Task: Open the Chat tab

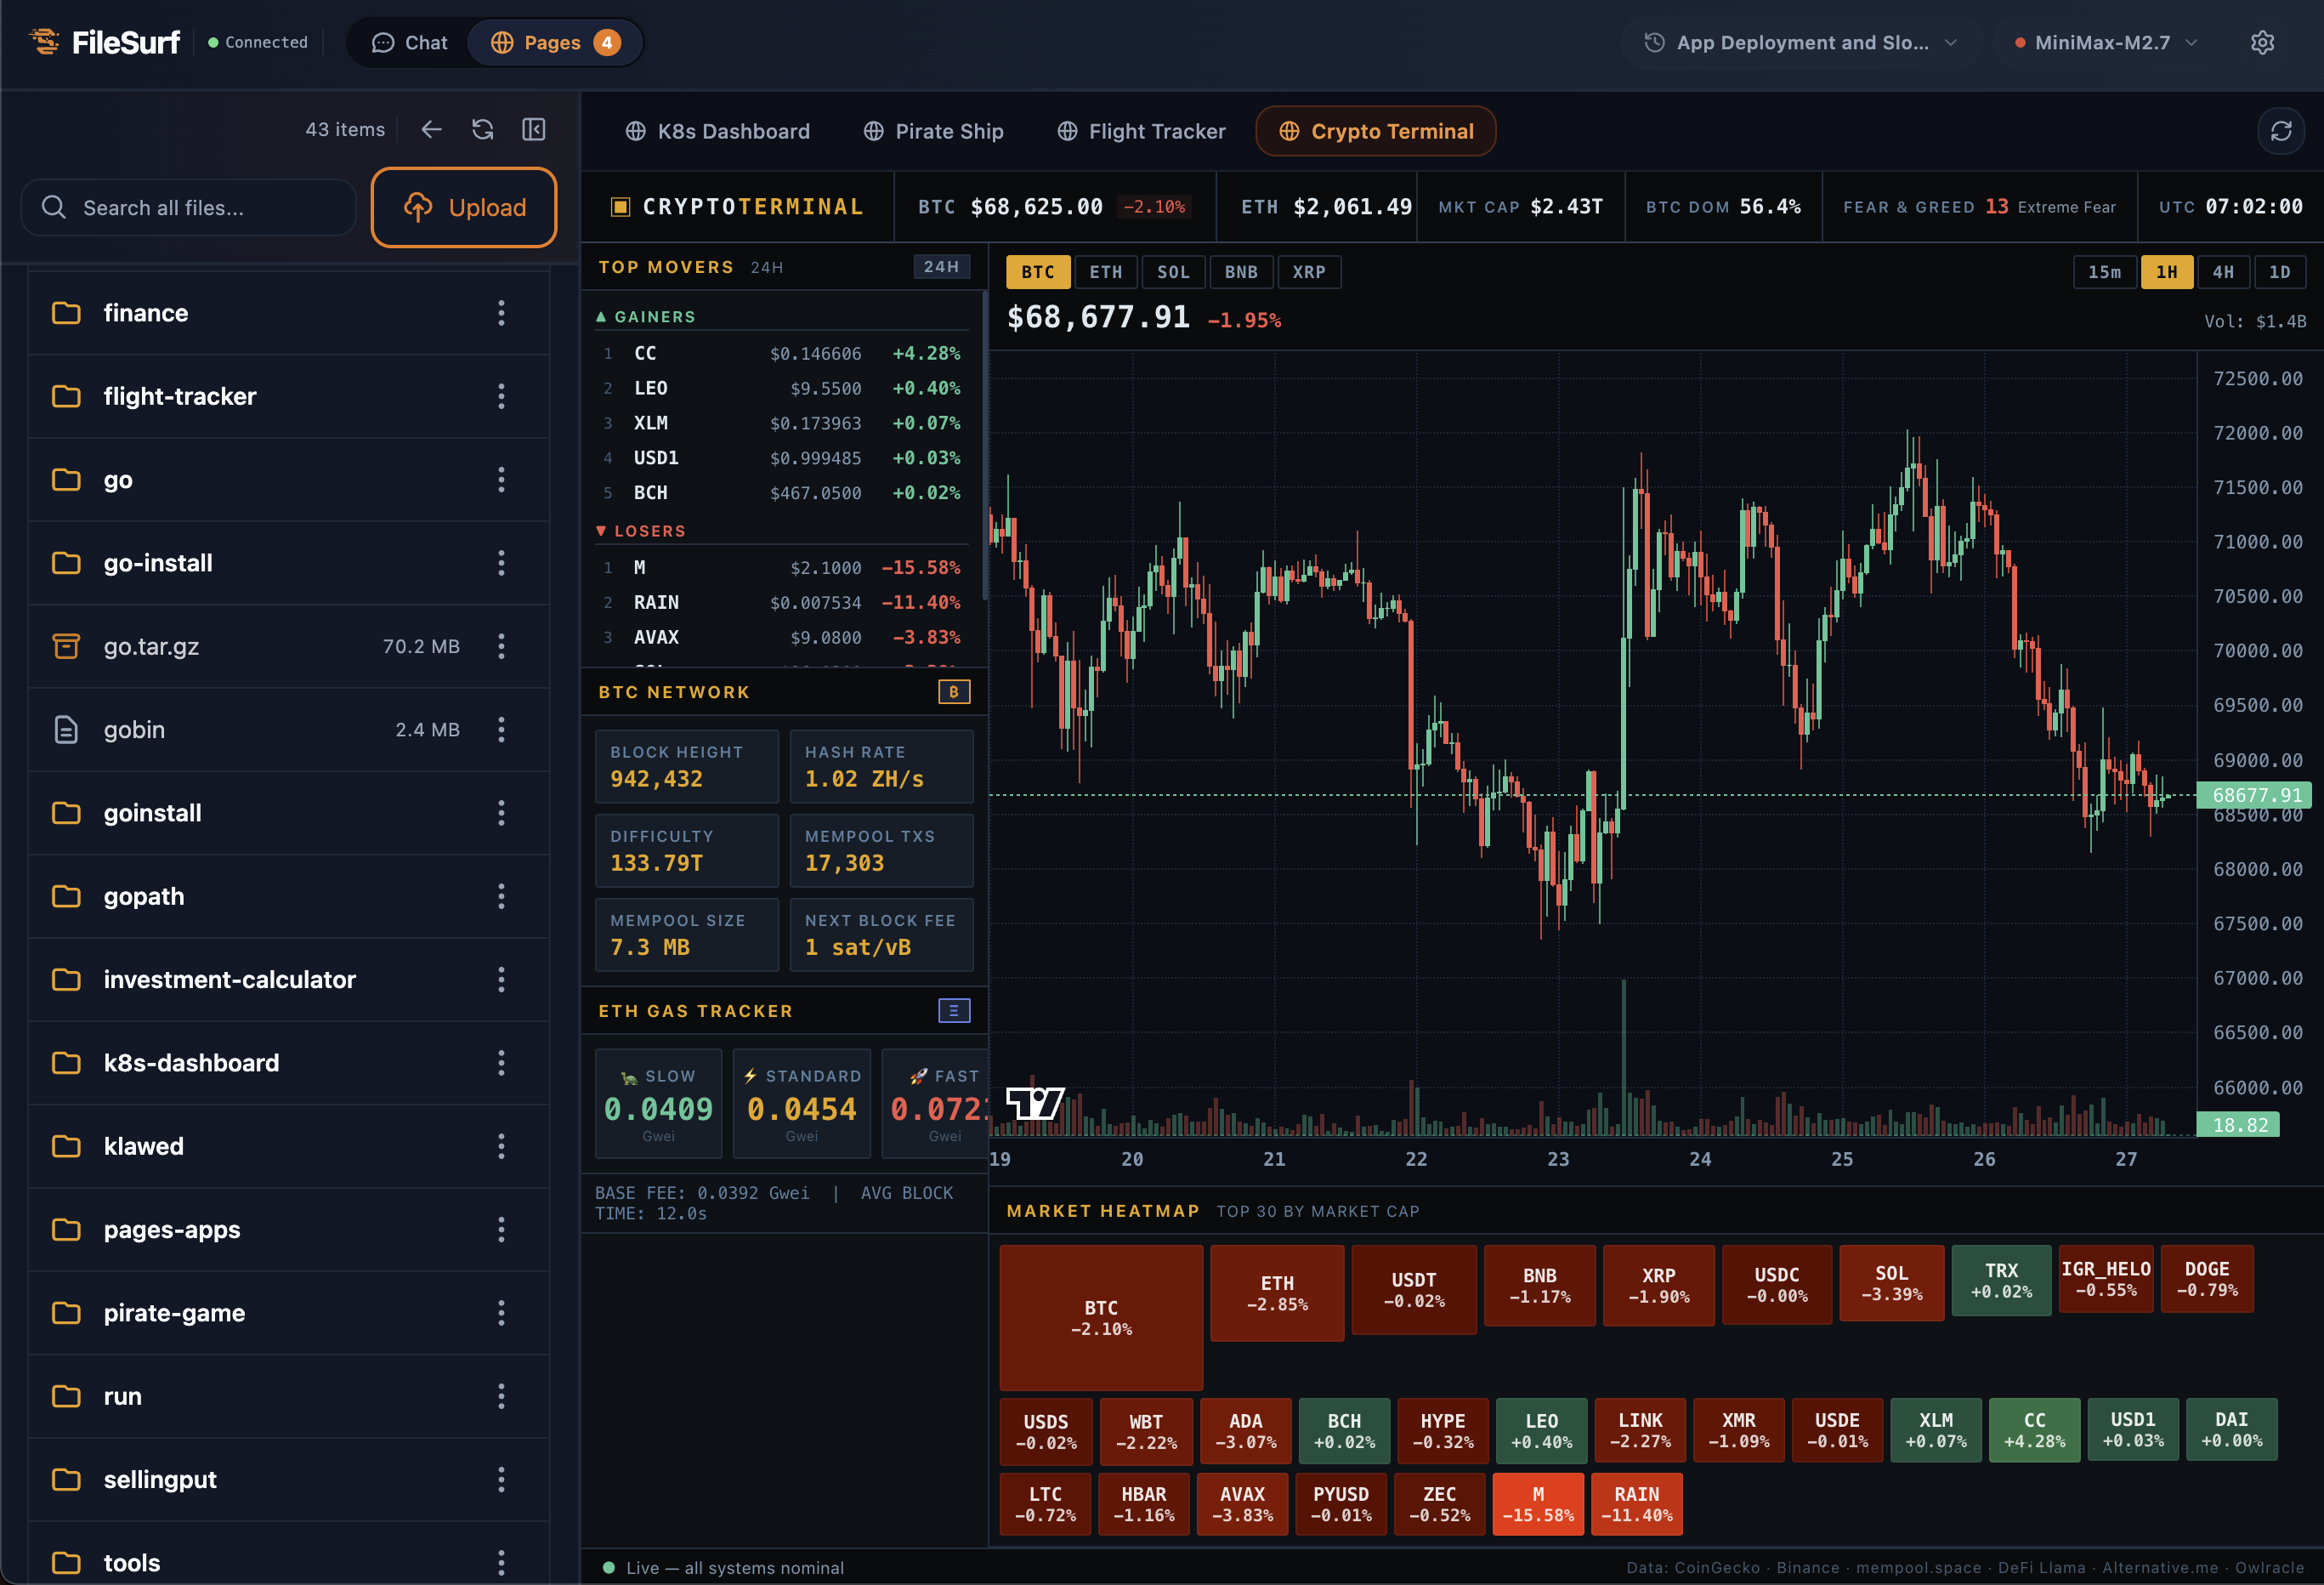Action: (x=409, y=42)
